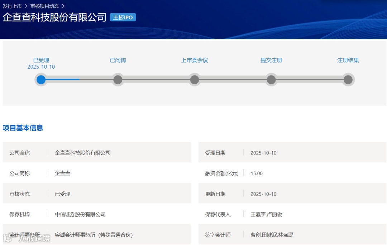This screenshot has width=387, height=245.
Task: Select the 注册结果 progress node
Action: point(348,80)
